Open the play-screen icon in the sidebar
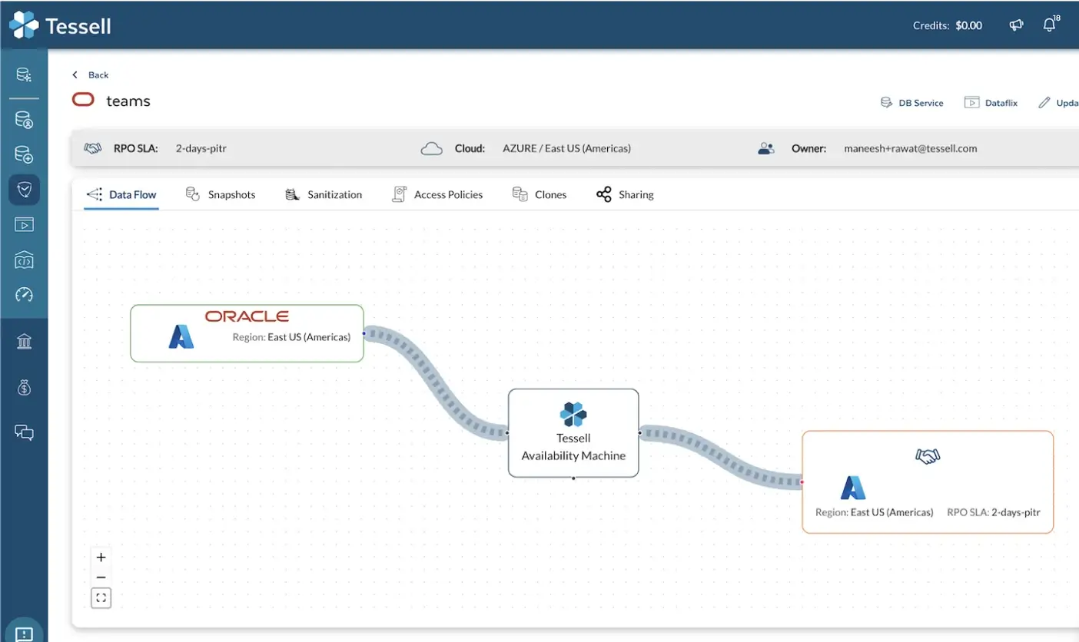Viewport: 1079px width, 642px height. point(24,224)
